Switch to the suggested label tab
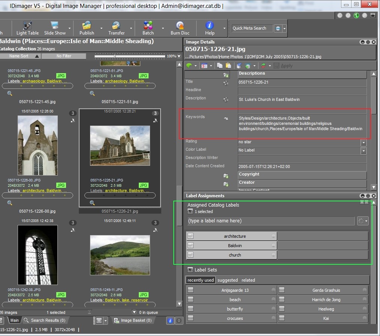380x336 pixels. point(227,280)
